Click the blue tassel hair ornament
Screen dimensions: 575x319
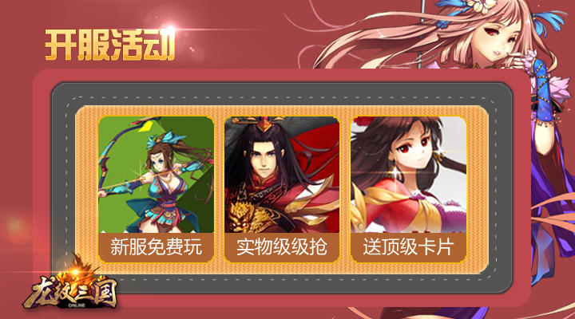click(x=548, y=22)
